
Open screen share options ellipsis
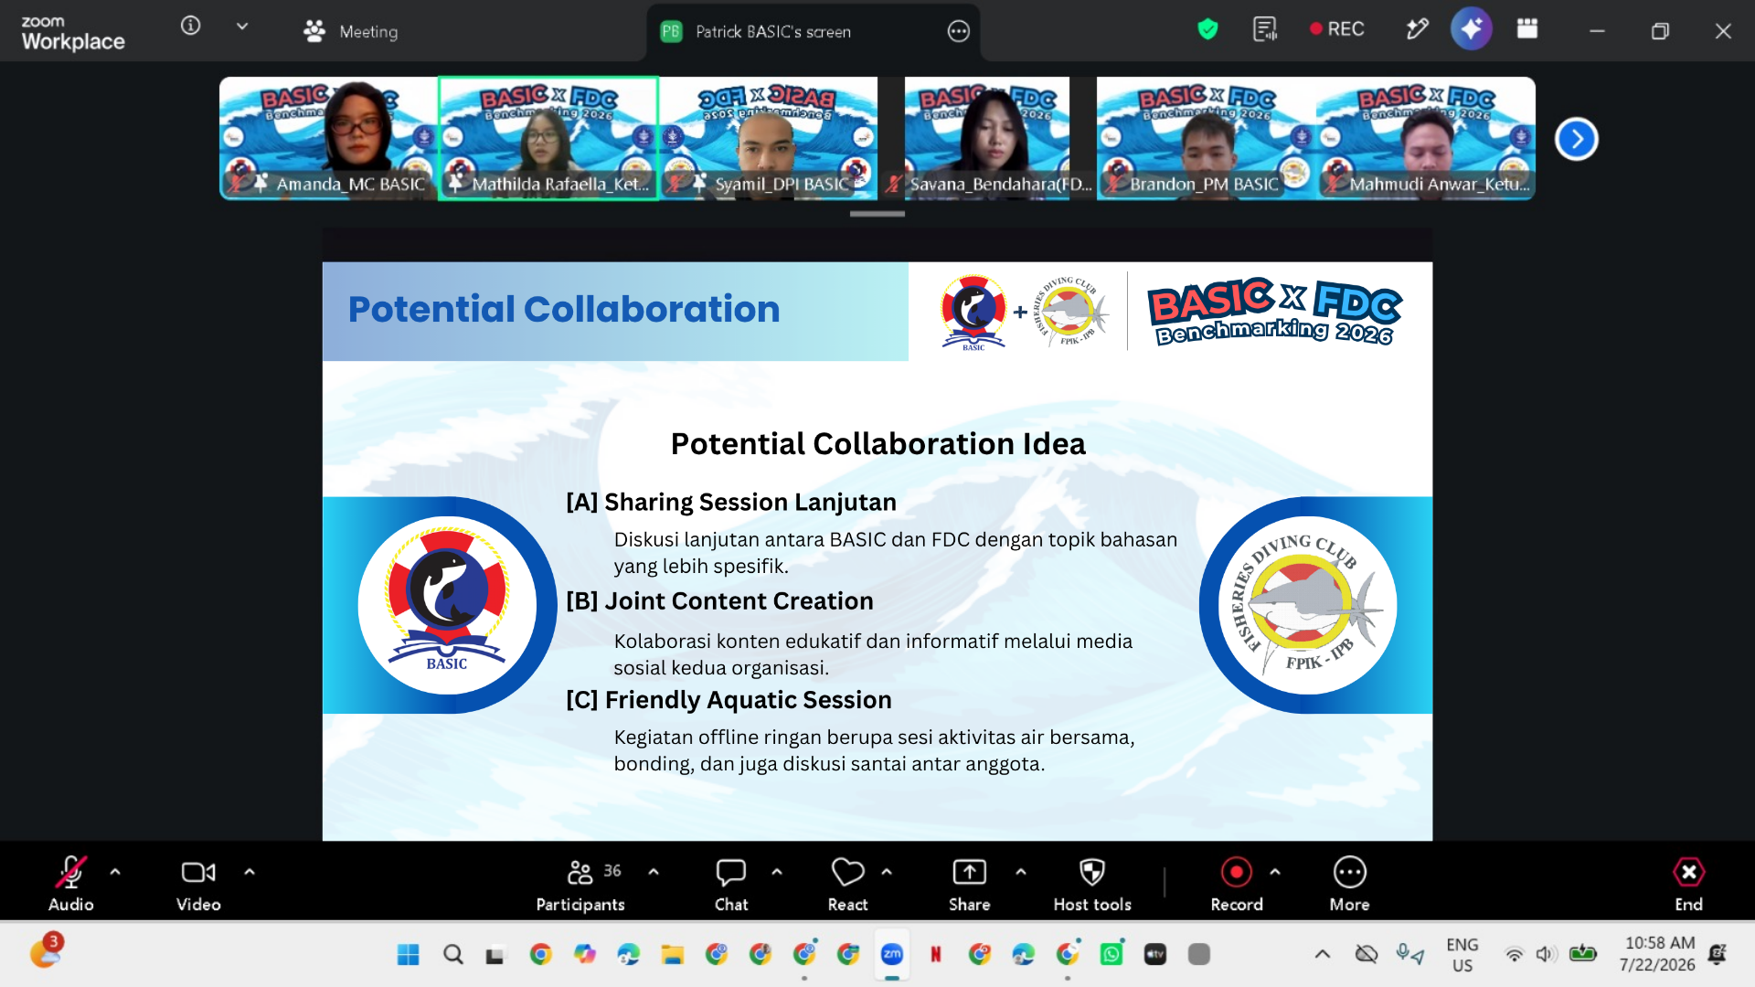click(x=958, y=31)
